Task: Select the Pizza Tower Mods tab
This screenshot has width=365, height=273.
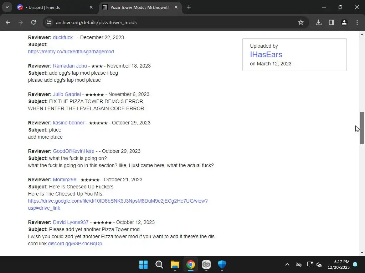Action: [139, 7]
